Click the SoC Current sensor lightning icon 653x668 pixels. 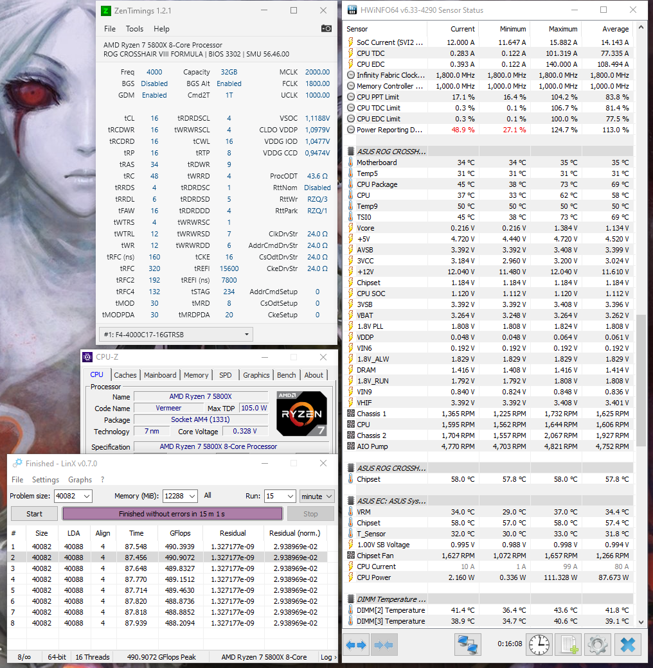pyautogui.click(x=350, y=42)
